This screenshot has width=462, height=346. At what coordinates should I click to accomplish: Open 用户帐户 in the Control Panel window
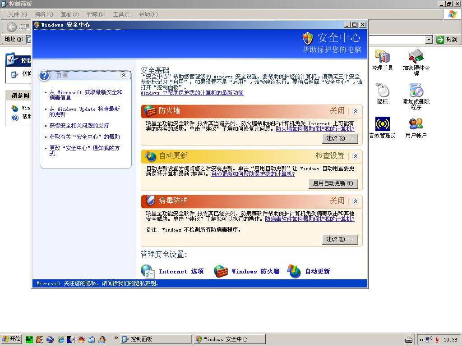[x=416, y=127]
